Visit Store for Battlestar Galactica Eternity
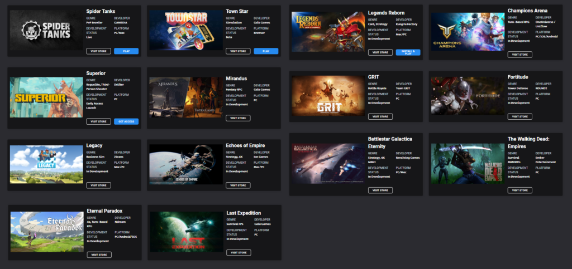Screen dimensions: 572x269 tap(380, 190)
